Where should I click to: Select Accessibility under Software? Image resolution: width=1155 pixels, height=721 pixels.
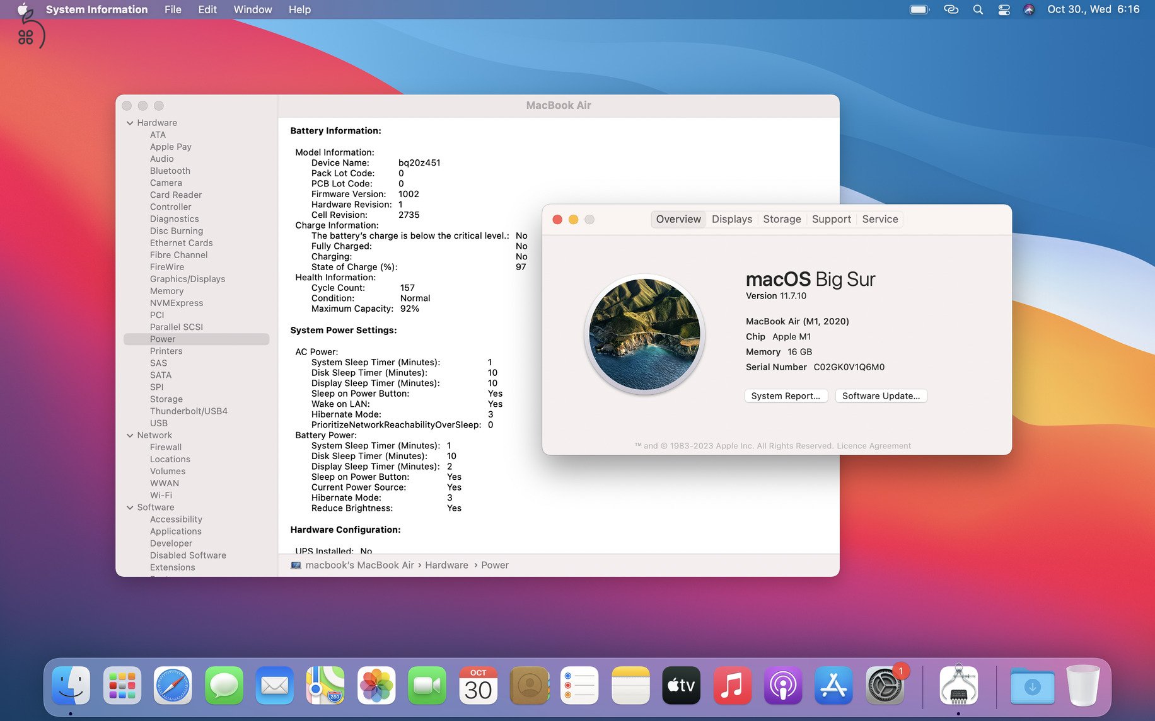(176, 519)
